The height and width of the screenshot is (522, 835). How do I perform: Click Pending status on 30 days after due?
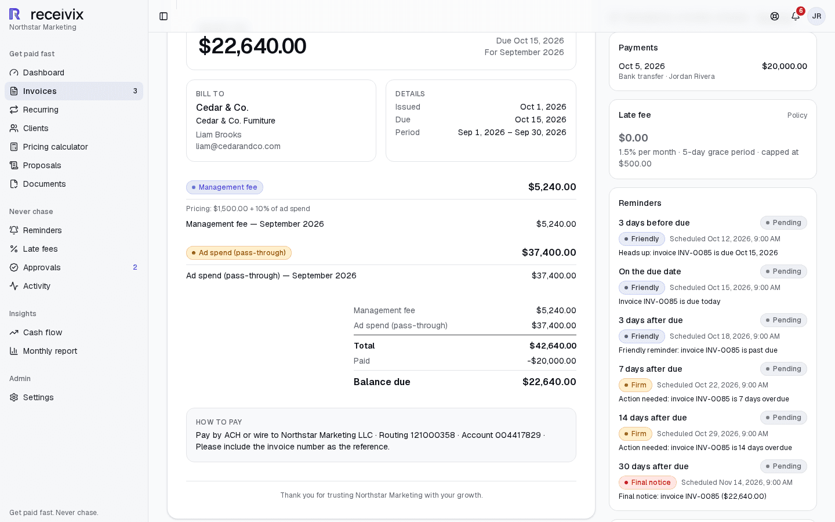click(783, 466)
